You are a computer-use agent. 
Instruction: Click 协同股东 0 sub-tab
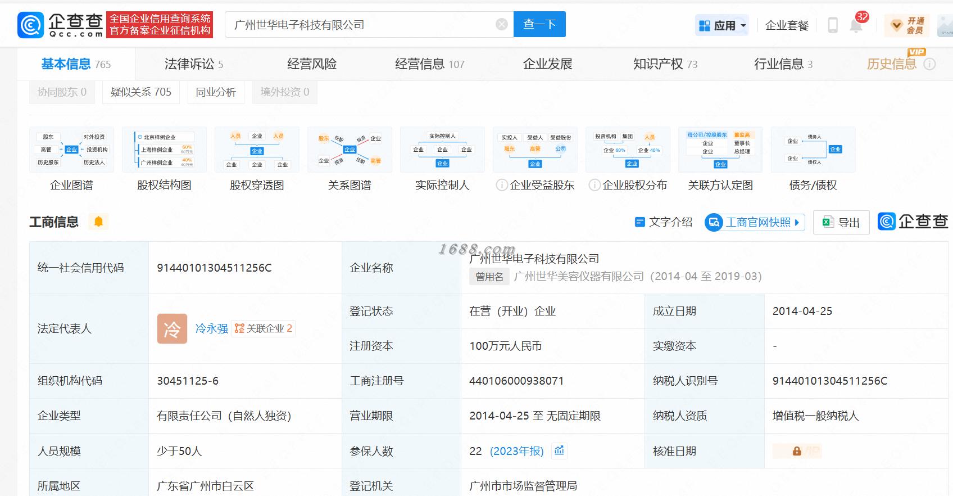(62, 92)
